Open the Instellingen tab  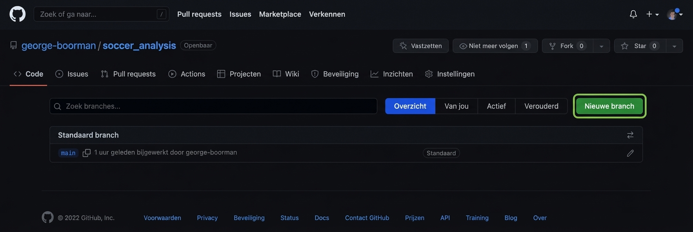point(450,74)
